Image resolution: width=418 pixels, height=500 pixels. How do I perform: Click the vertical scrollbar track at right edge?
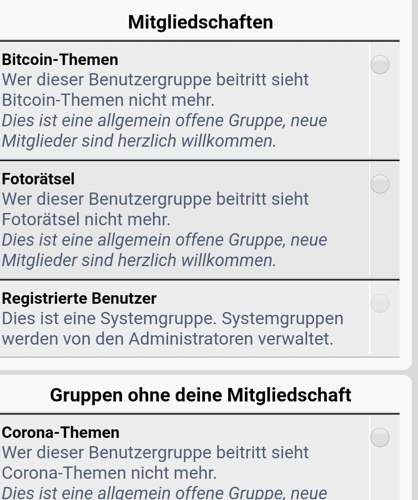point(415,250)
